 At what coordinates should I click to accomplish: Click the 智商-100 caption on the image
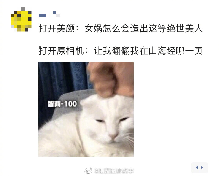62,104
